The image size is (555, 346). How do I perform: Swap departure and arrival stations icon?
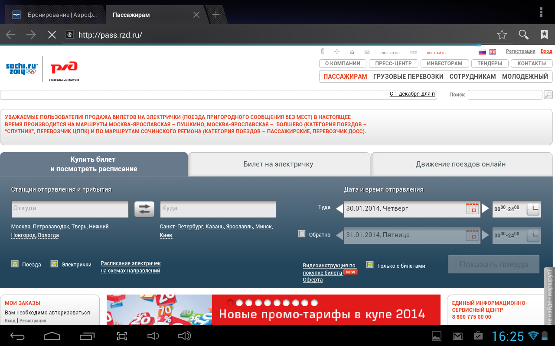coord(144,209)
